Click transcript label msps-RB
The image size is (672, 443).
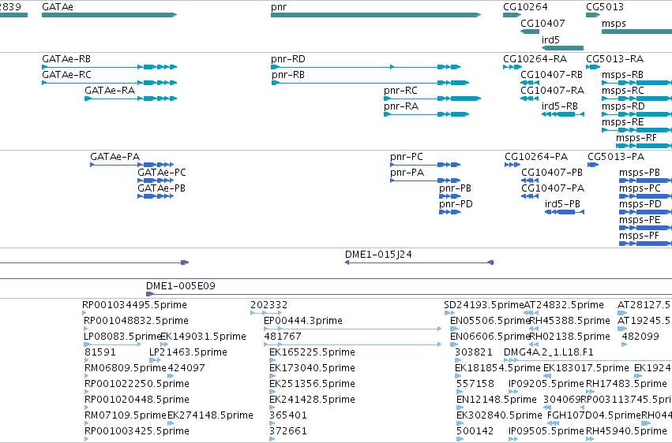(622, 74)
